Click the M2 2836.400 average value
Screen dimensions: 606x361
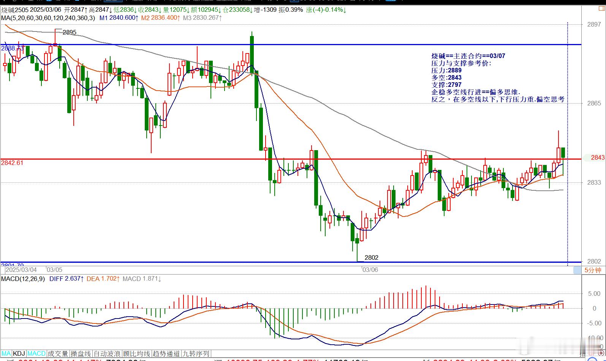[160, 17]
